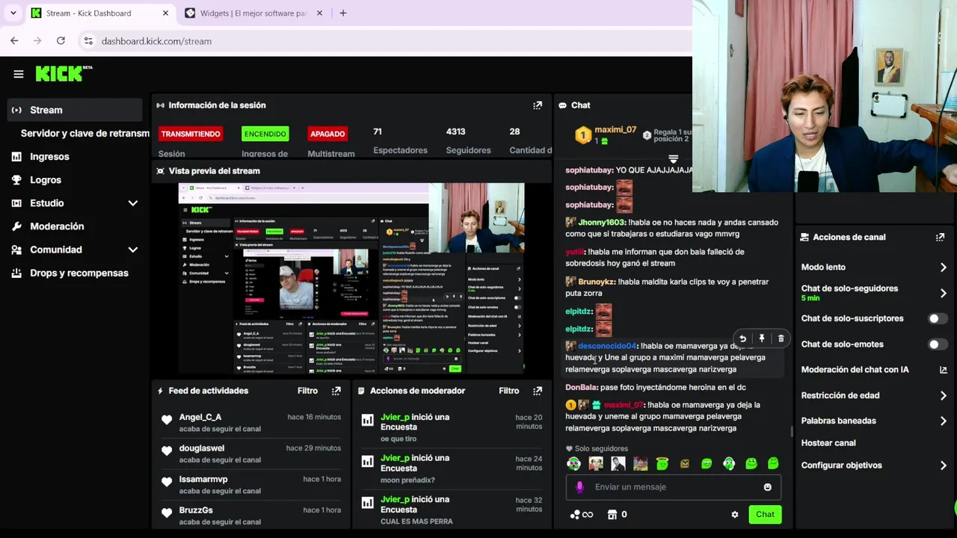Open the browser tab search dropdown
Viewport: 957px width, 538px height.
coord(13,13)
